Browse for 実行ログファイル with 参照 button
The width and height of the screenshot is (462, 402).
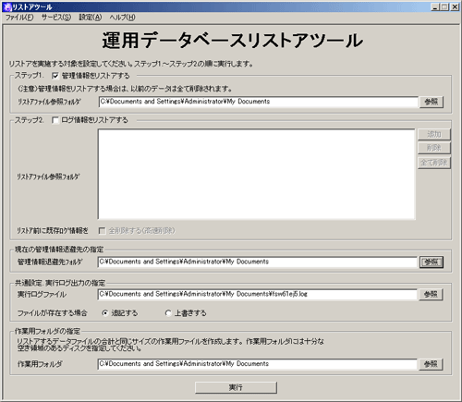tap(431, 295)
